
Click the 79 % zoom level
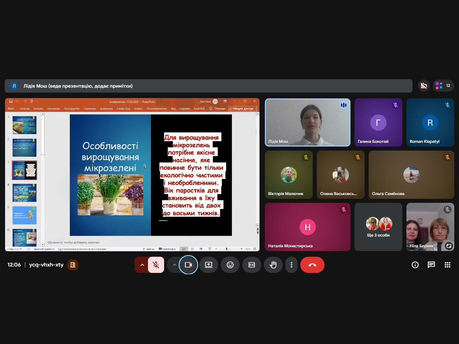pos(248,249)
